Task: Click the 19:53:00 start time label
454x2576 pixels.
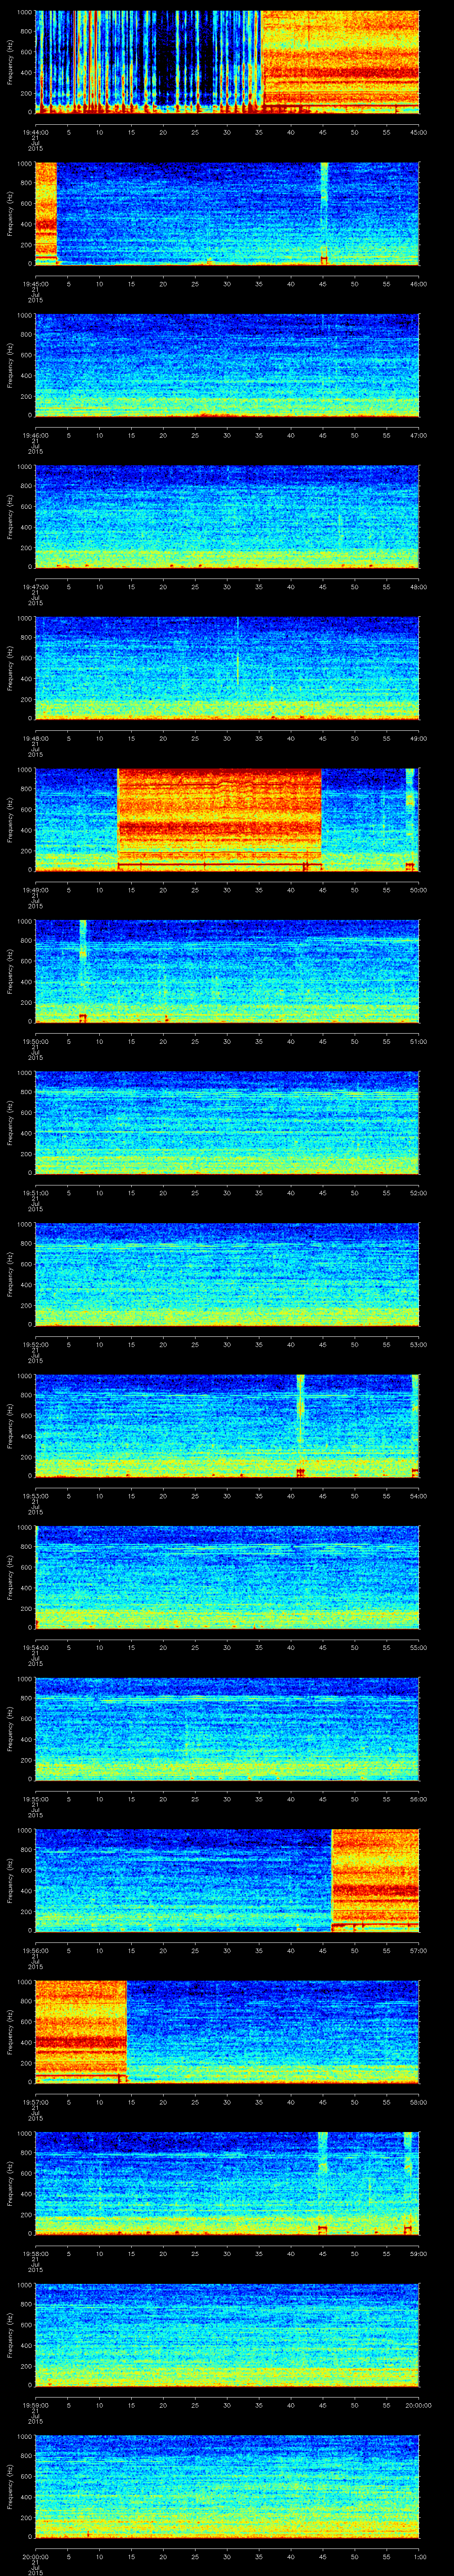Action: (35, 1496)
